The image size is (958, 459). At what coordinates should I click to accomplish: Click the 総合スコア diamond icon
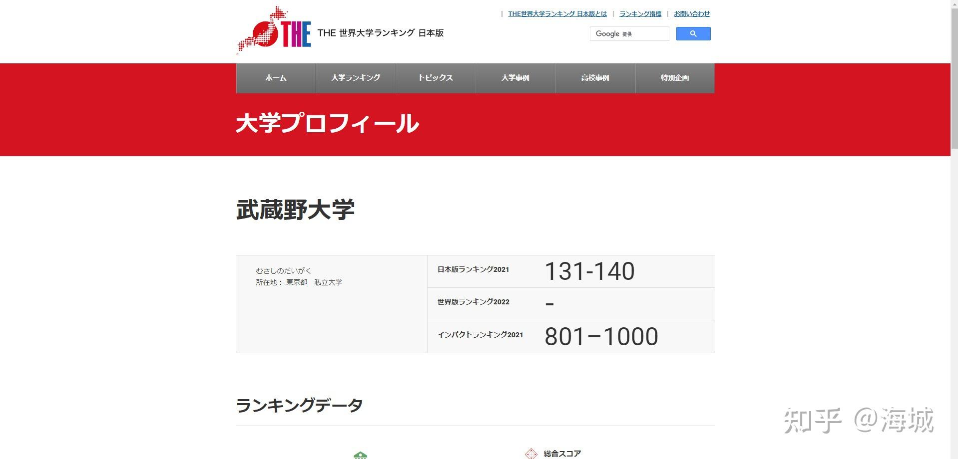point(531,454)
